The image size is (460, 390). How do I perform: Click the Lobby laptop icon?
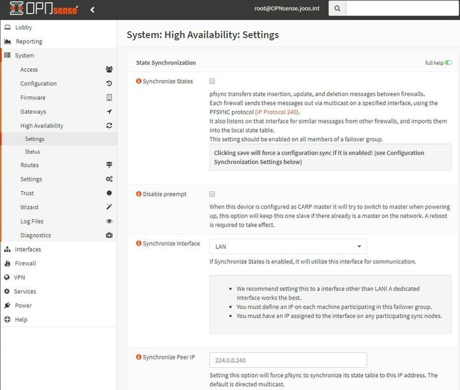pos(8,27)
